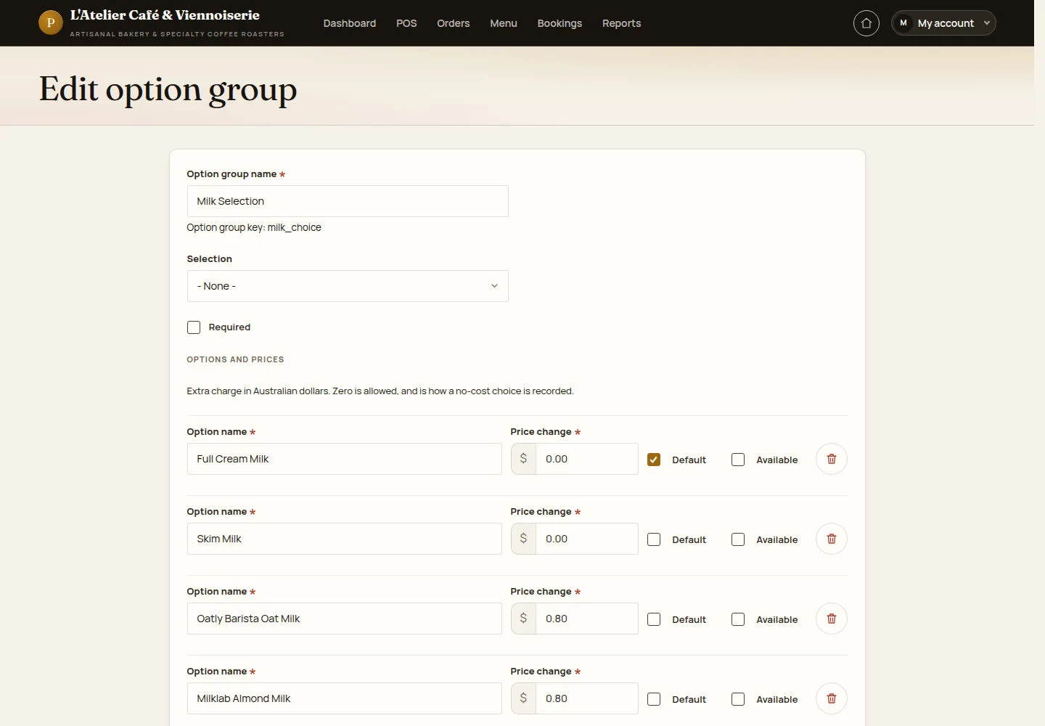Screen dimensions: 1045x726
Task: Click the M avatar in account button
Action: pos(903,23)
